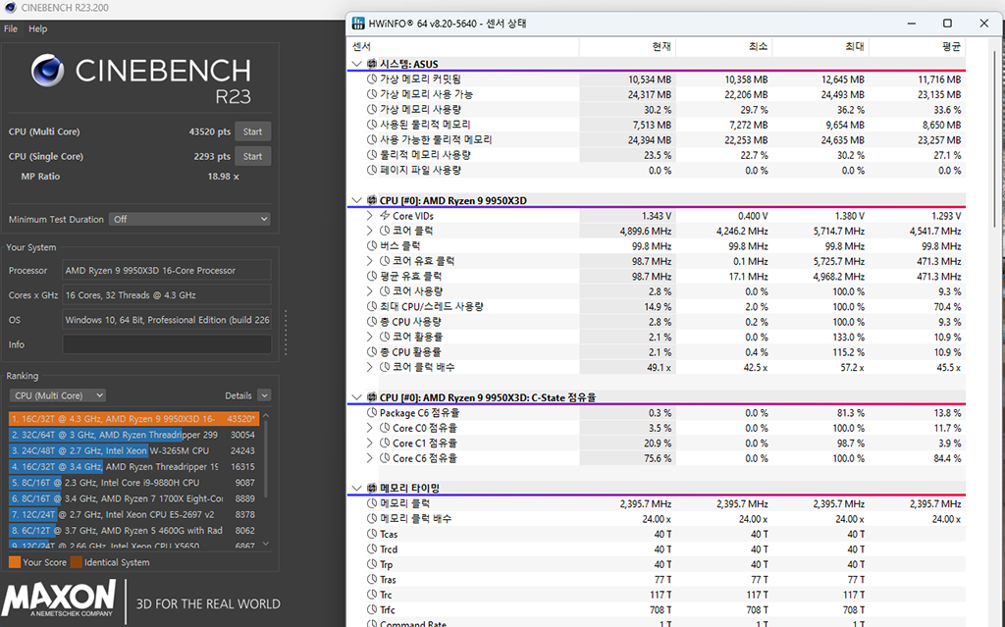Open Minimum Test Duration dropdown
This screenshot has height=627, width=1005.
[189, 219]
